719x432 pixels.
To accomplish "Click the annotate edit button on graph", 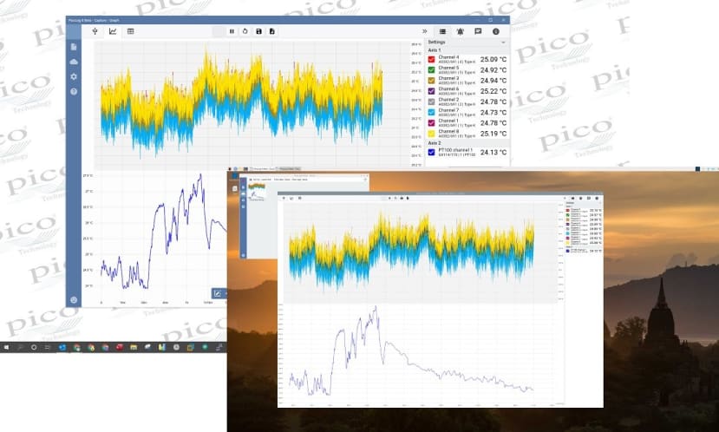I will 218,293.
